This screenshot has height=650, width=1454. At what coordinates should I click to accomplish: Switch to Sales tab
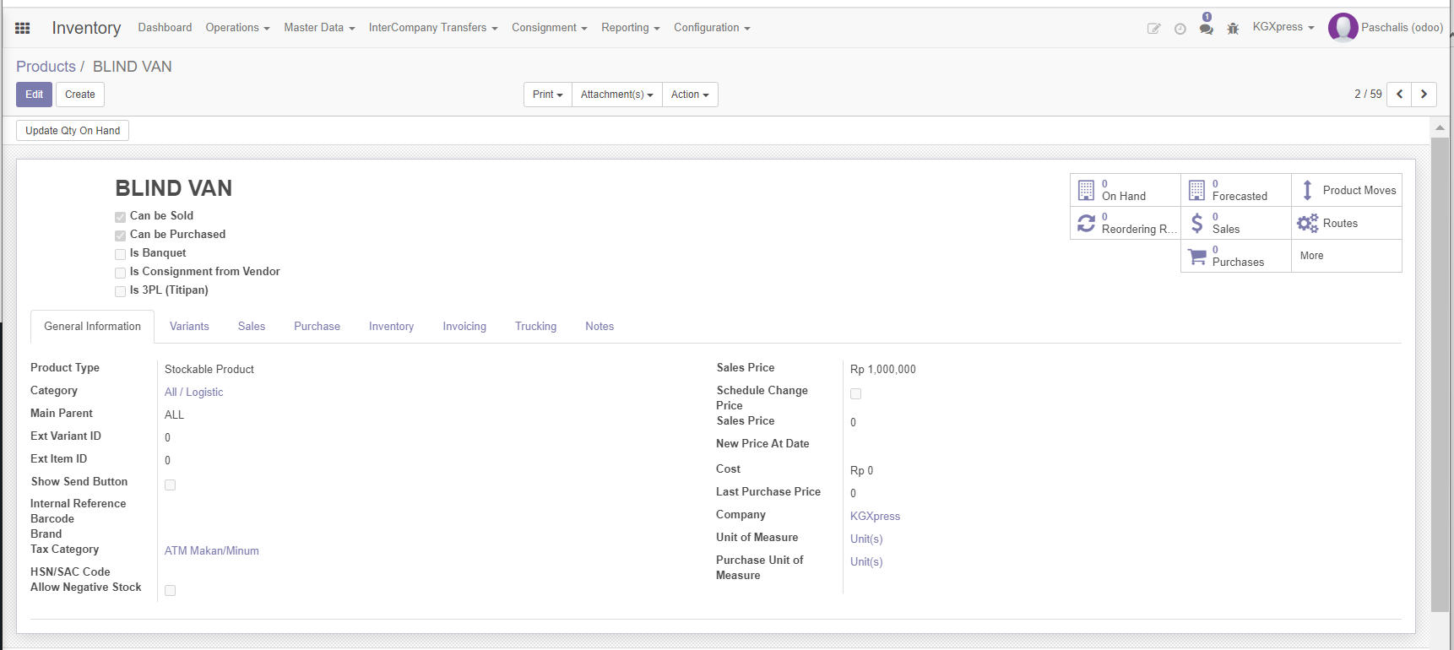(252, 327)
